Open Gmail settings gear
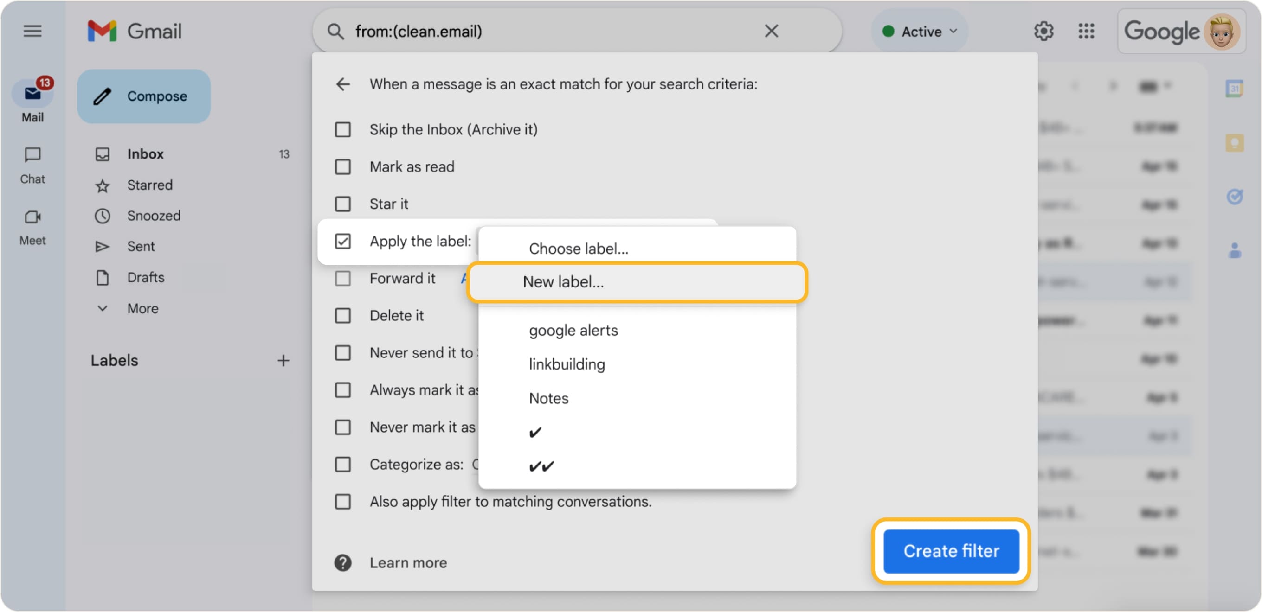The height and width of the screenshot is (612, 1262). pyautogui.click(x=1043, y=31)
